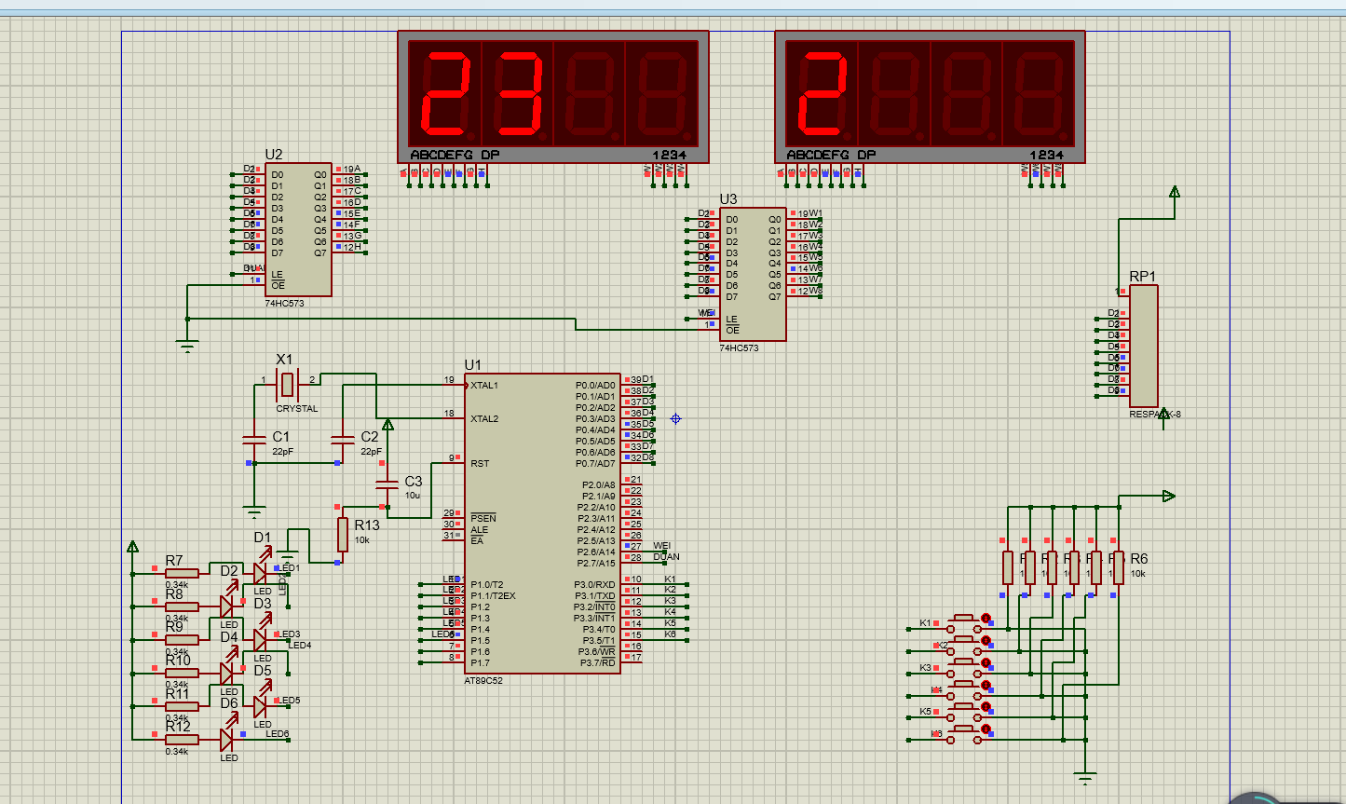Click the DUAN net label at pin 28
The height and width of the screenshot is (804, 1346).
coord(666,557)
